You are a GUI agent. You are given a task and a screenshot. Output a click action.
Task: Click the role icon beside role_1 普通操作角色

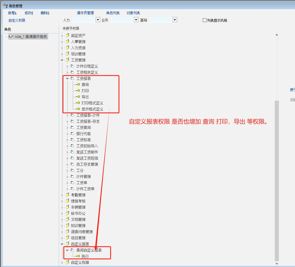[11, 37]
